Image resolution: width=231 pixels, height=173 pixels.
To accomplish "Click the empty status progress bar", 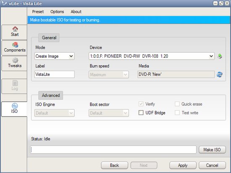I will point(113,150).
